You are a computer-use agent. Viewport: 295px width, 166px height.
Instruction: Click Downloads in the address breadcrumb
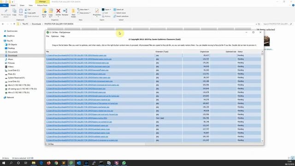pos(36,24)
